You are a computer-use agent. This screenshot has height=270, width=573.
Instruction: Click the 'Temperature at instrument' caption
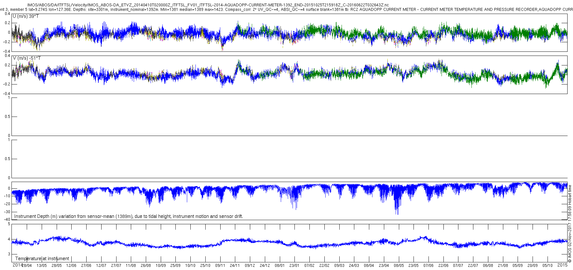point(42,259)
